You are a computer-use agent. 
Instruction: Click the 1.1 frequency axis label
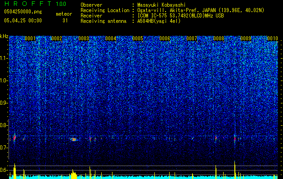pos(4,58)
